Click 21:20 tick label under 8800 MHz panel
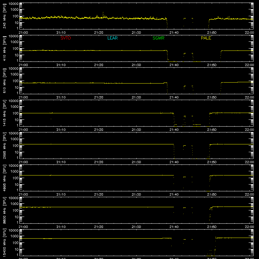 pyautogui.click(x=99, y=227)
